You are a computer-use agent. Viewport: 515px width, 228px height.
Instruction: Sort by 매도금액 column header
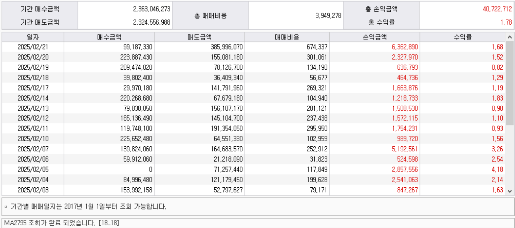pos(199,37)
